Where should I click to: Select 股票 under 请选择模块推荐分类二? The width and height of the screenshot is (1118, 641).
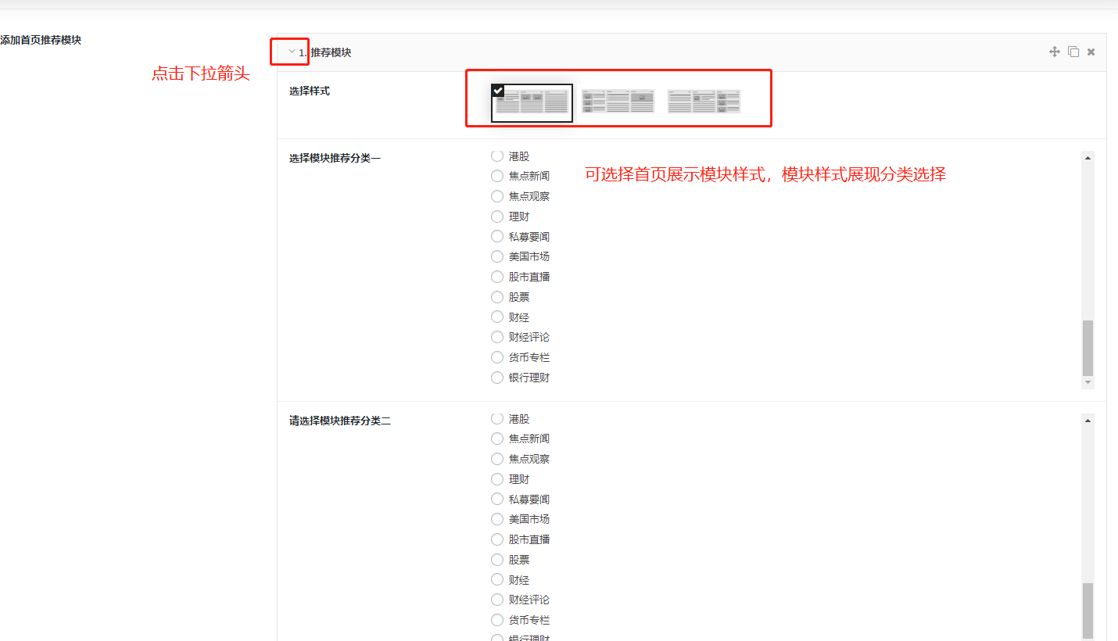(x=497, y=560)
